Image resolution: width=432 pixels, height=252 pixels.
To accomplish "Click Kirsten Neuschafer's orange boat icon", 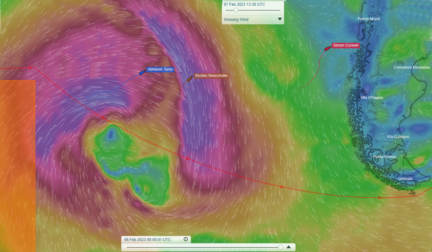I will click(190, 79).
